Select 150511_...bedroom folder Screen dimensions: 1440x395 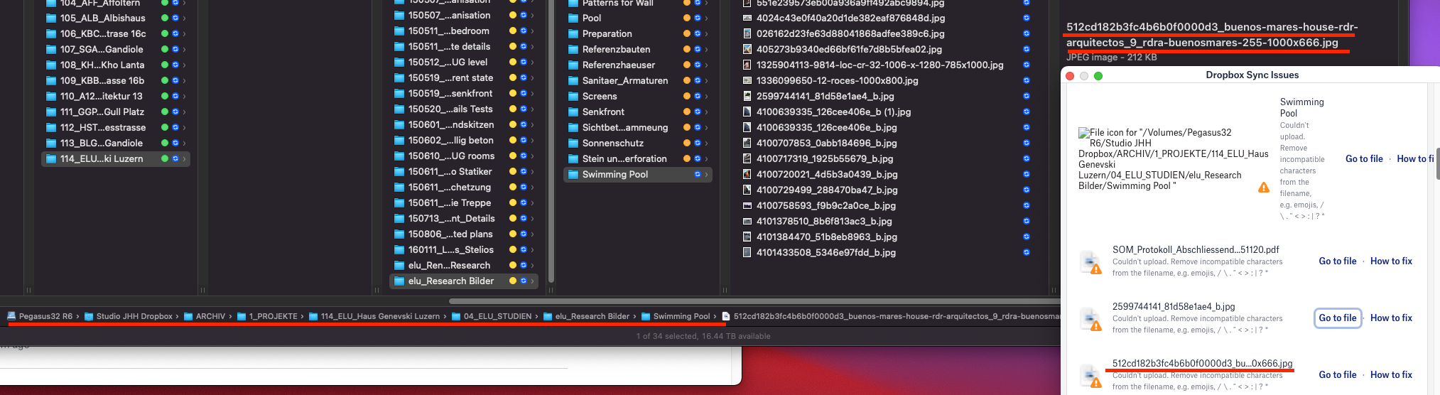pos(463,31)
